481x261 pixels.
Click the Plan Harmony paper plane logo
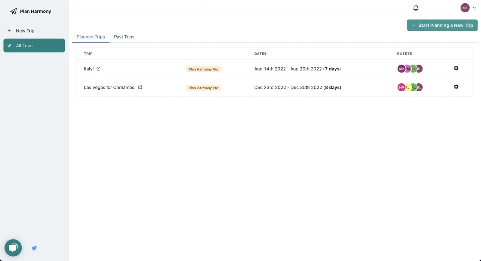[x=14, y=11]
